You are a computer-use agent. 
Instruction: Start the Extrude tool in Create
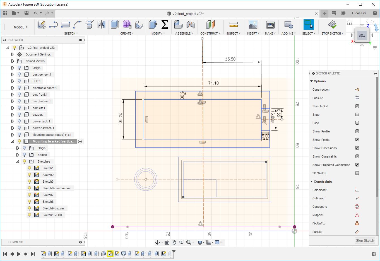[115, 25]
